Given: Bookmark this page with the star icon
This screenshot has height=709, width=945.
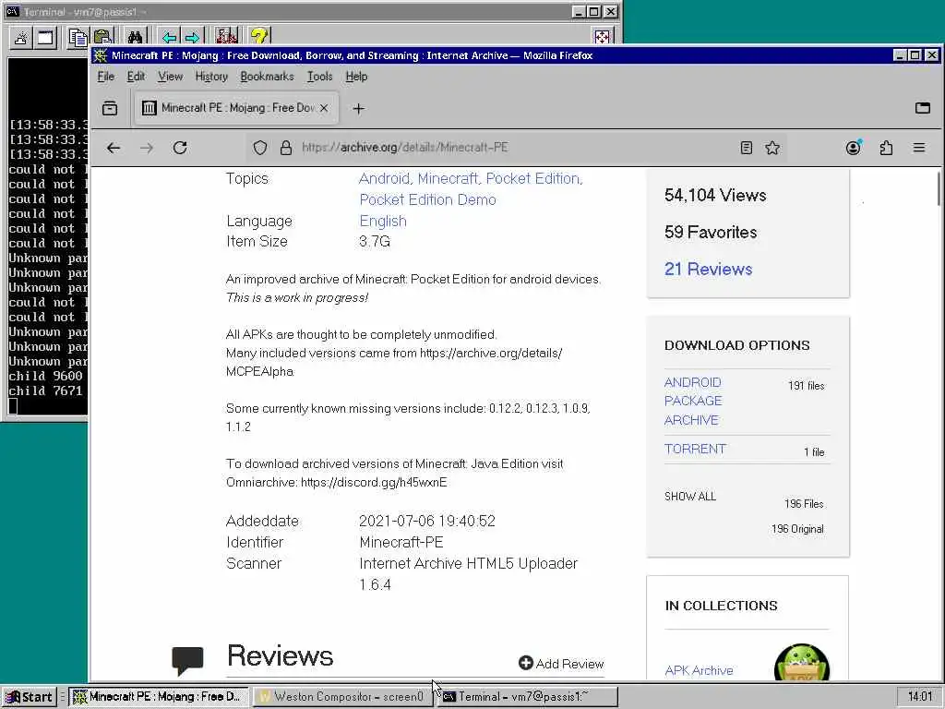Looking at the screenshot, I should [x=772, y=148].
